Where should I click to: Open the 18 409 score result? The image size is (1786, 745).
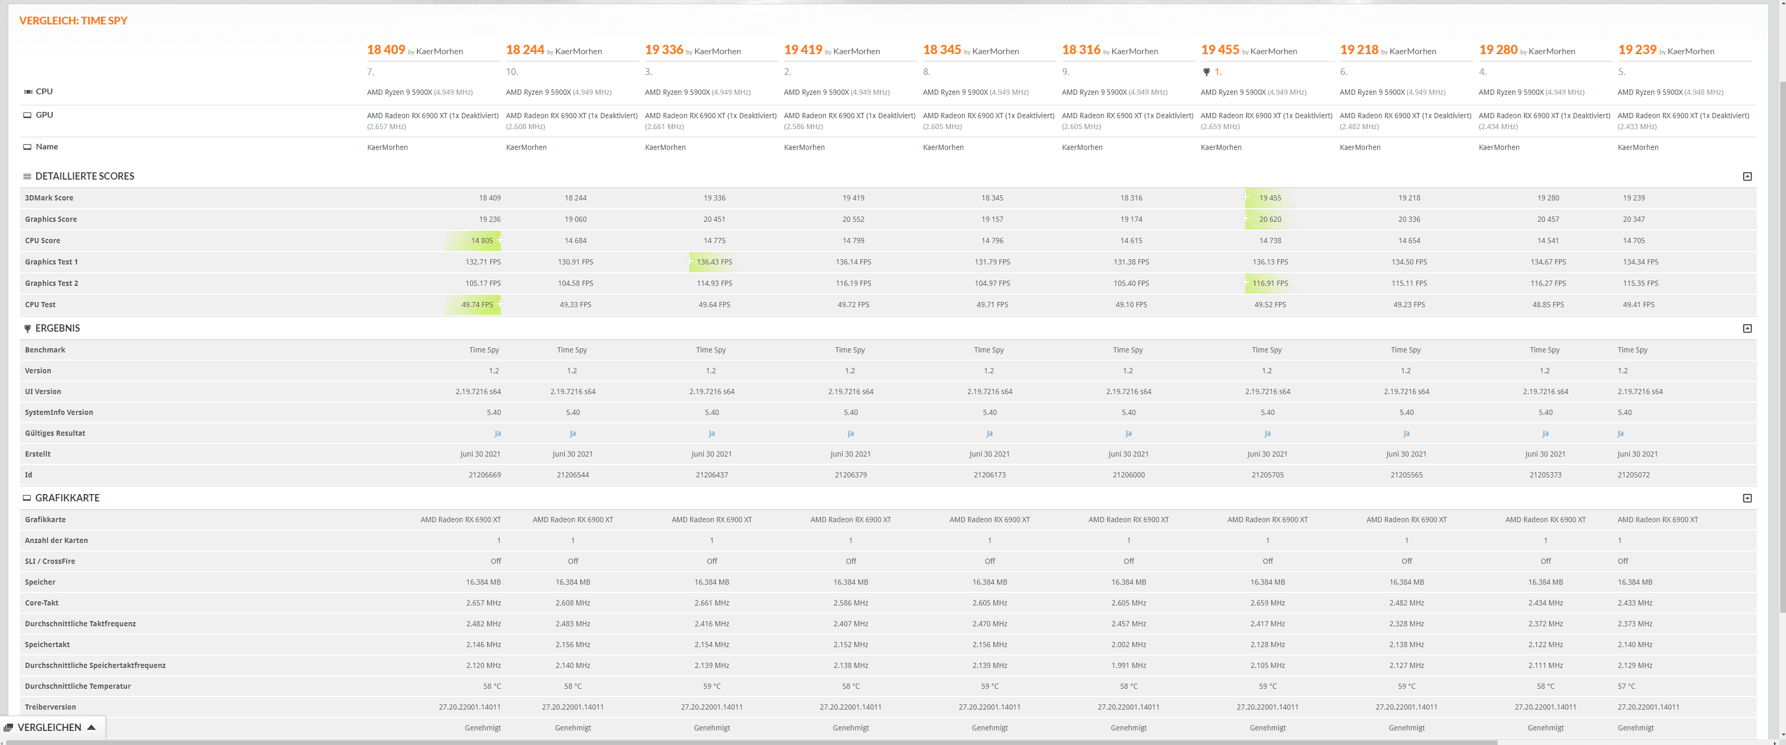(386, 50)
